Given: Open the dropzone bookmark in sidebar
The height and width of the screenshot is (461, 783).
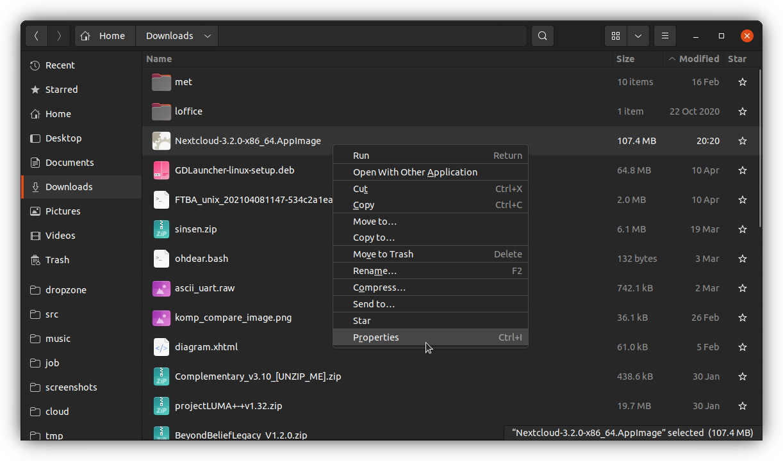Looking at the screenshot, I should click(x=81, y=290).
